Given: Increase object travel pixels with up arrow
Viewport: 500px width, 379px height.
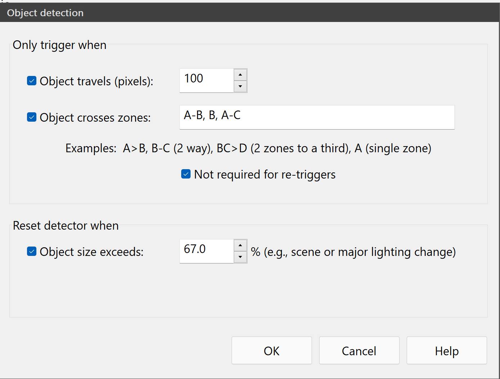Looking at the screenshot, I should pyautogui.click(x=240, y=75).
